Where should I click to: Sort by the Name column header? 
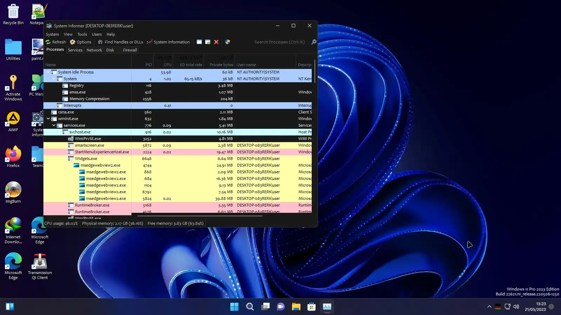point(87,65)
